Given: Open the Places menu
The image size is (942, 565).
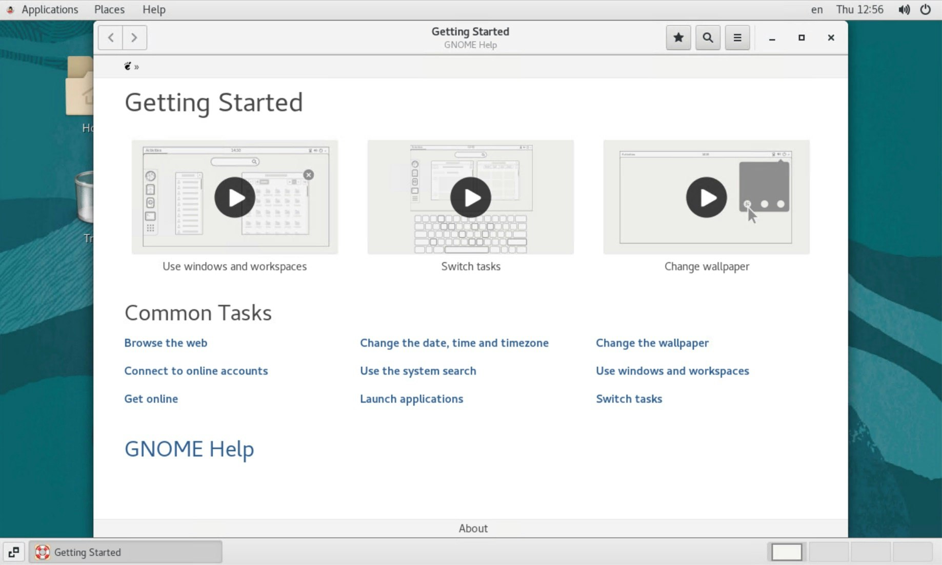Looking at the screenshot, I should coord(109,10).
